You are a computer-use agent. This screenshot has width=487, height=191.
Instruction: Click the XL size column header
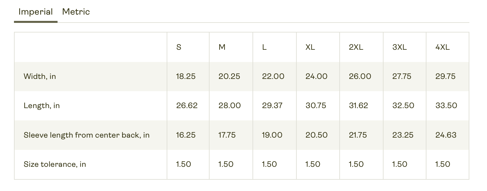tap(310, 47)
